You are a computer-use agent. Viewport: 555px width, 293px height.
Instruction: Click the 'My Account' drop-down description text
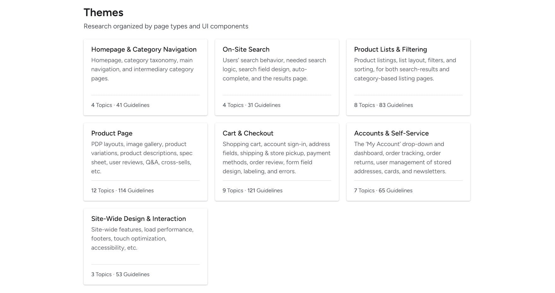pyautogui.click(x=402, y=158)
